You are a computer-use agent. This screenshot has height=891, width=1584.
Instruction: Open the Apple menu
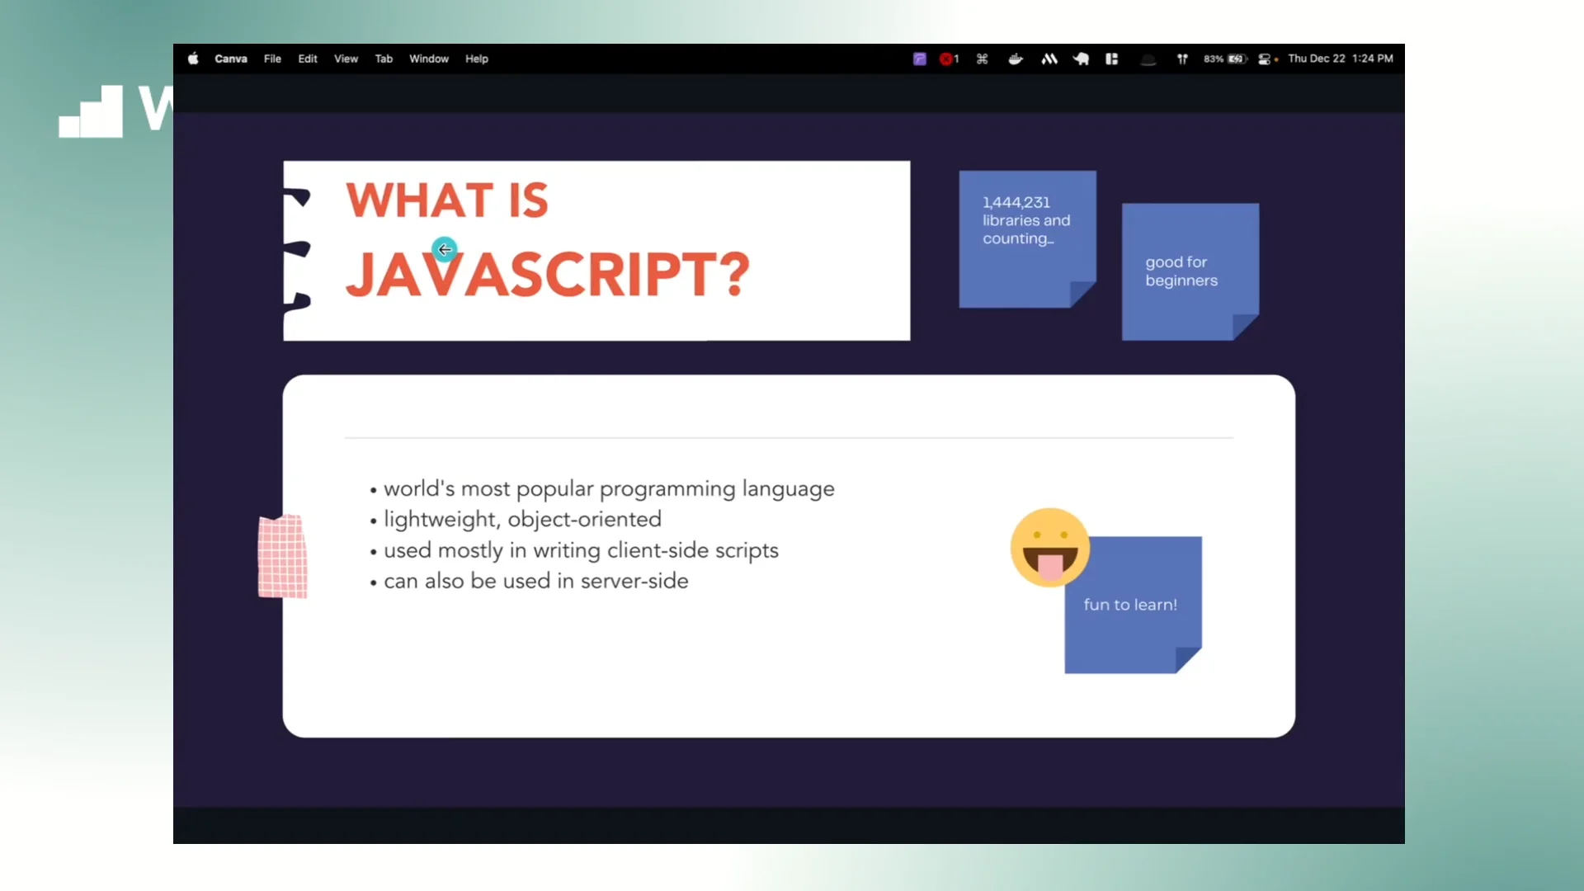193,59
